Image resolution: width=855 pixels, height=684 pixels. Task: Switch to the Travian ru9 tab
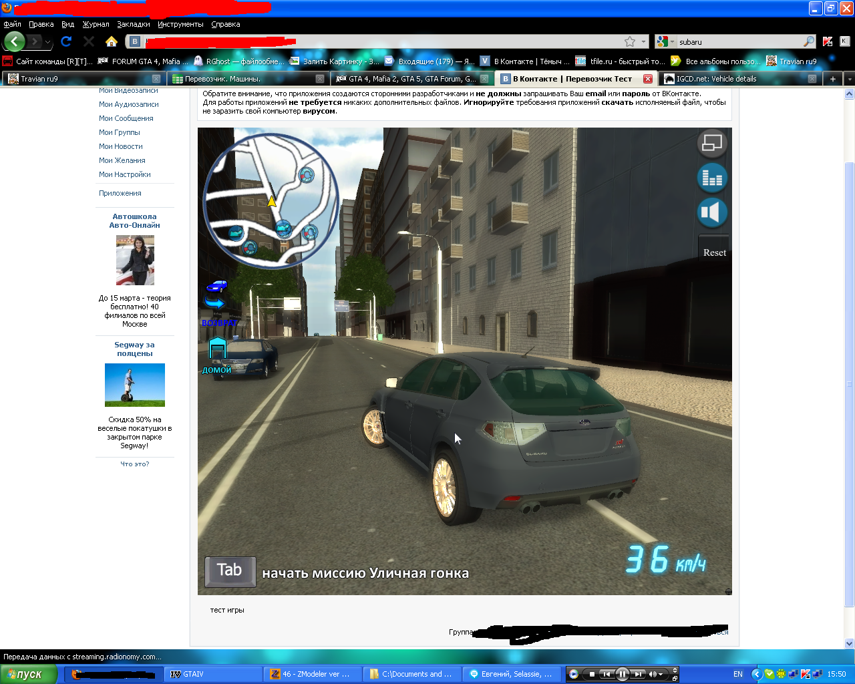click(82, 79)
